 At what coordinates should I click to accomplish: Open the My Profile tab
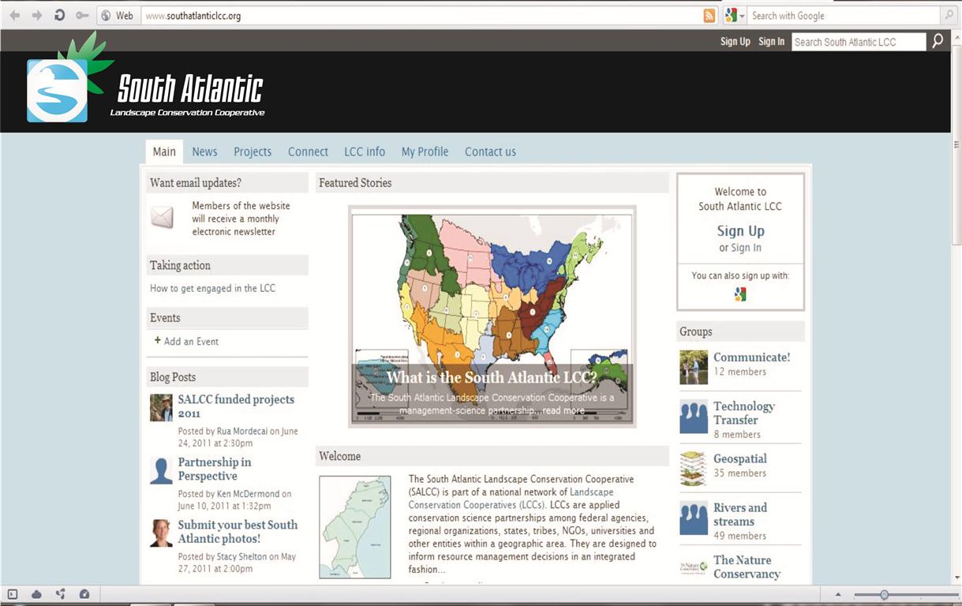click(425, 151)
